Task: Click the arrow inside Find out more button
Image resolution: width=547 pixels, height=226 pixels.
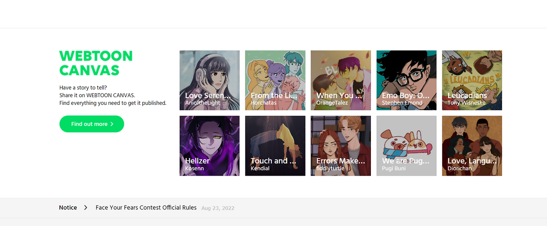Action: tap(112, 124)
